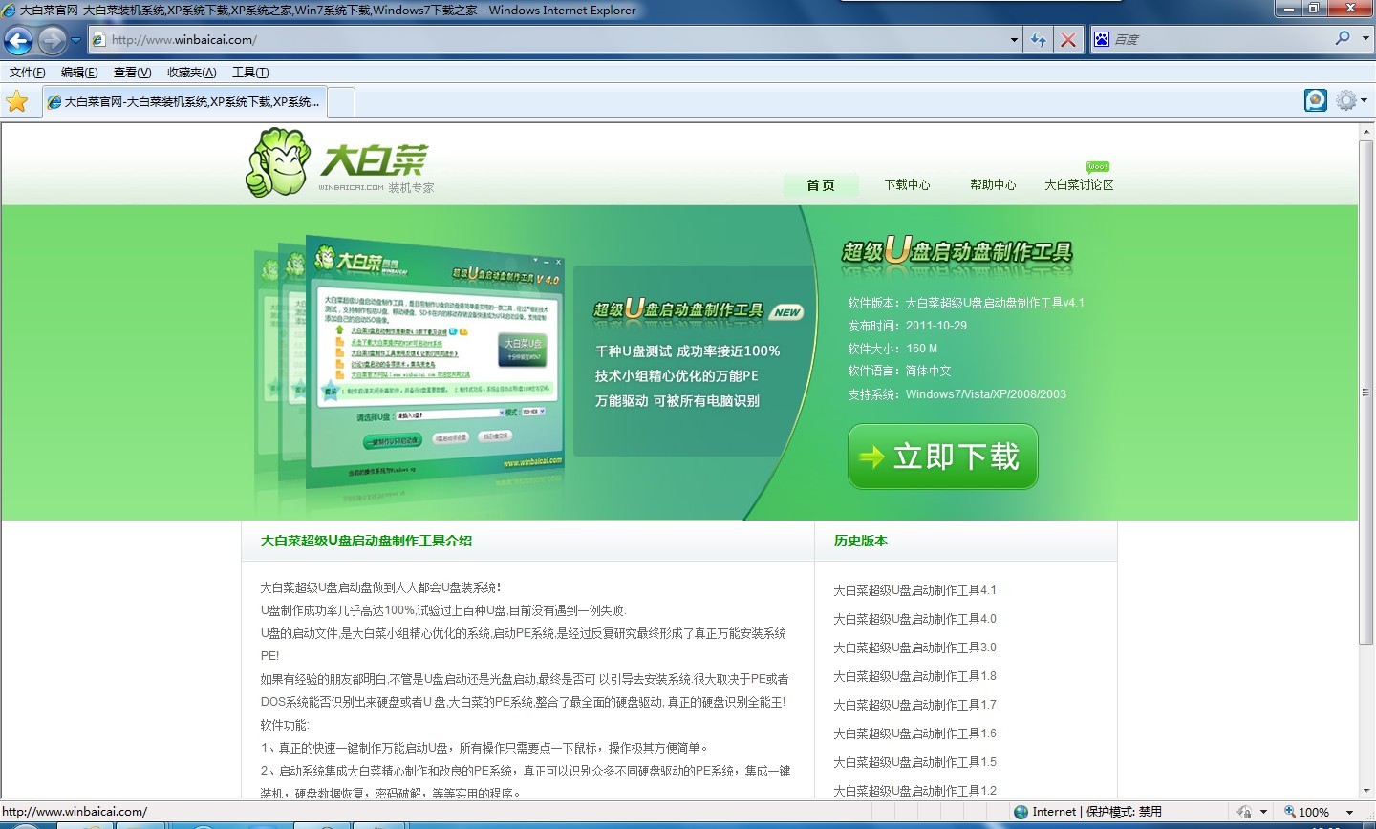Open the 大白菜超级U盘启动制作工具4.0 link

[914, 619]
